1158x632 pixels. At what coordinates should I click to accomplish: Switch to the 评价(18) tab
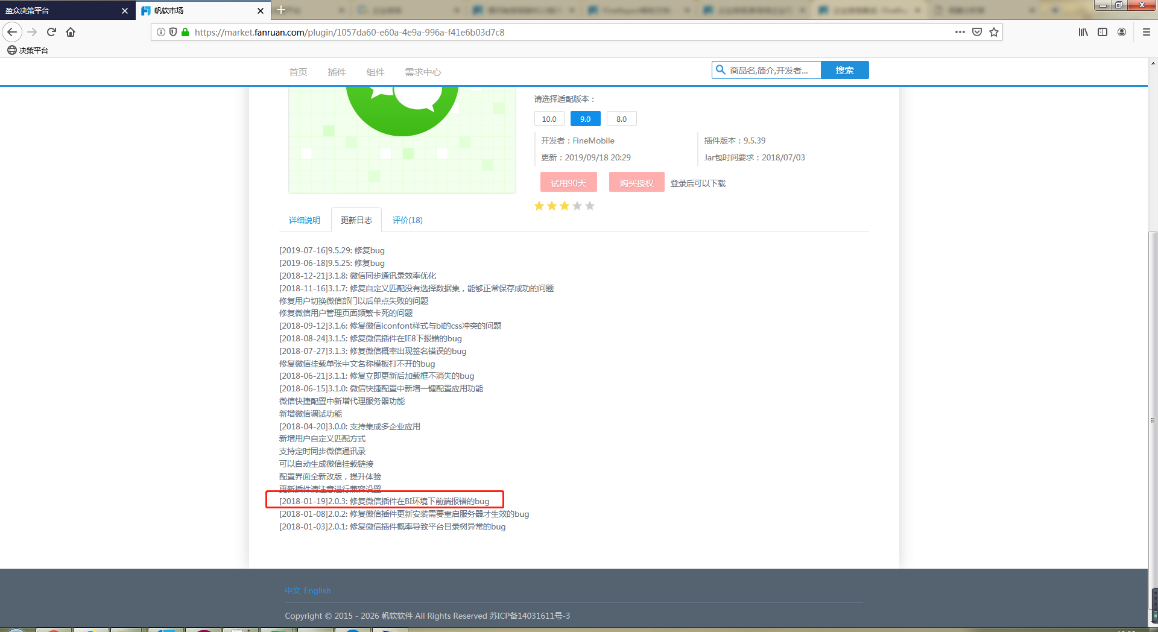[408, 220]
